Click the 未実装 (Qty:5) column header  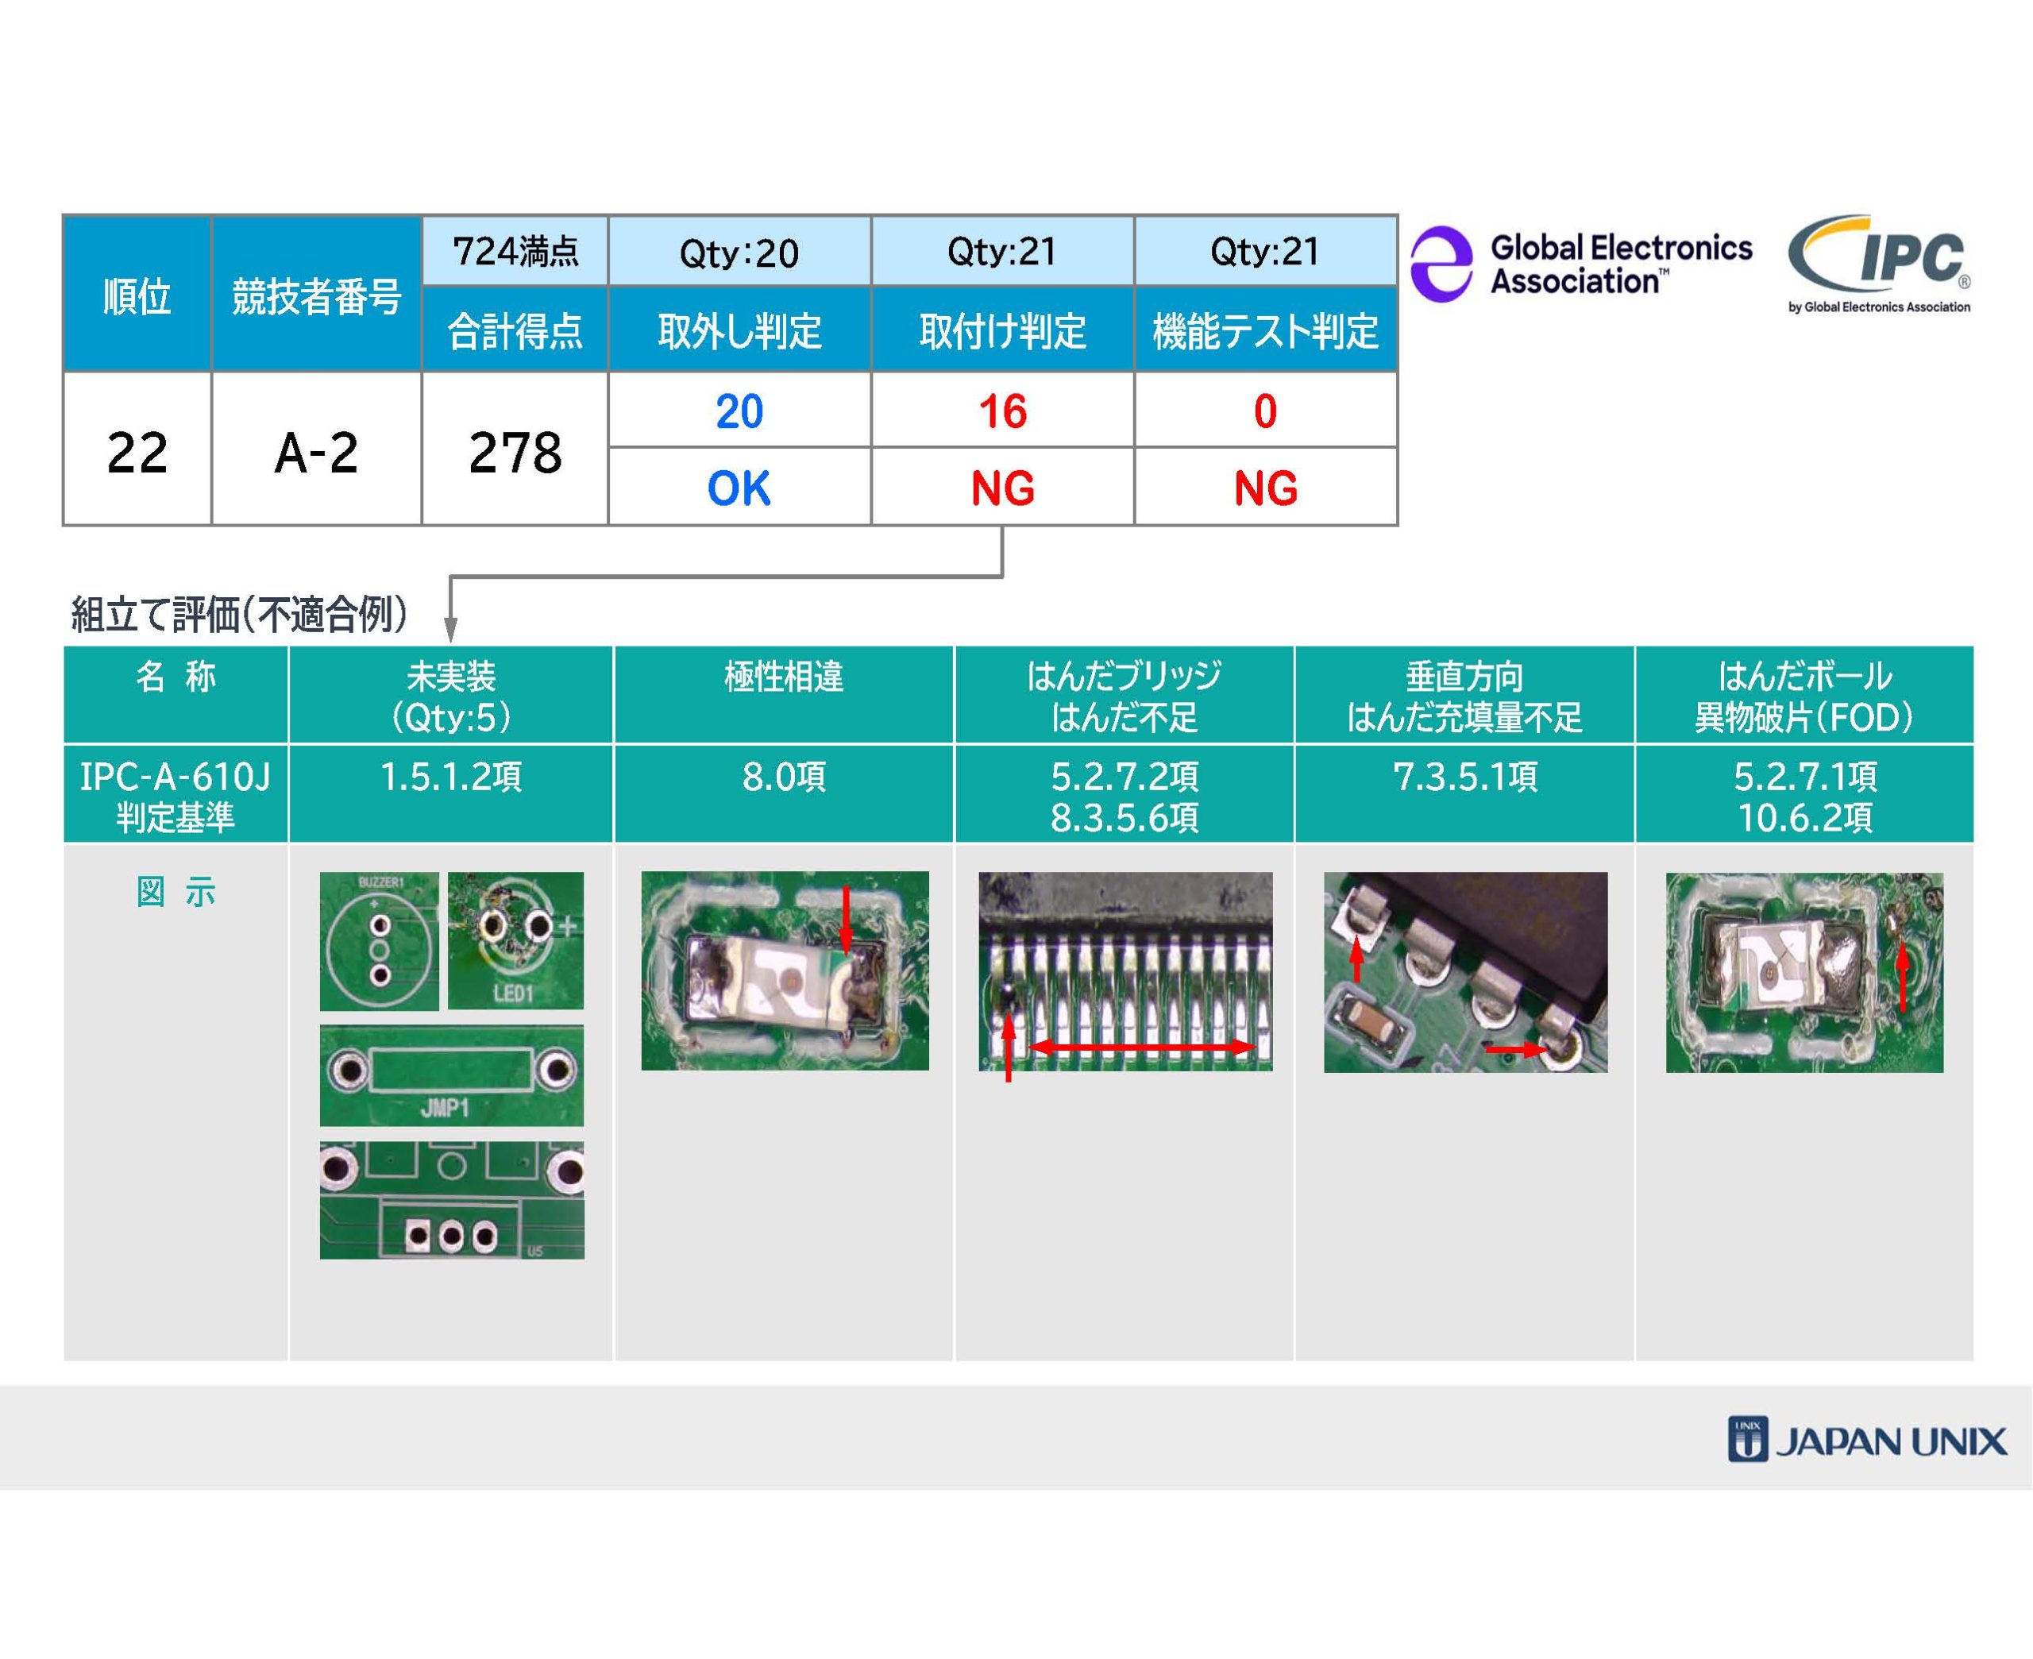click(451, 696)
